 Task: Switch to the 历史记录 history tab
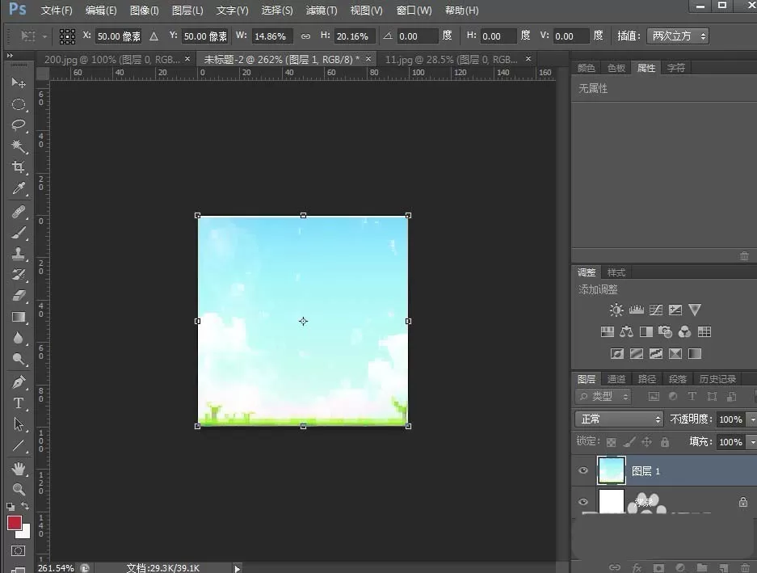717,379
